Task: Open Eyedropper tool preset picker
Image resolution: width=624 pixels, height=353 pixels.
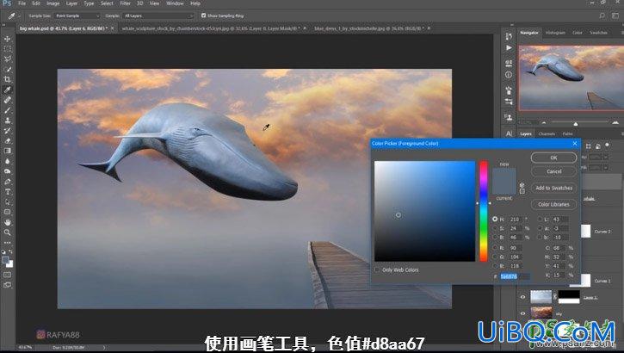Action: (14, 15)
